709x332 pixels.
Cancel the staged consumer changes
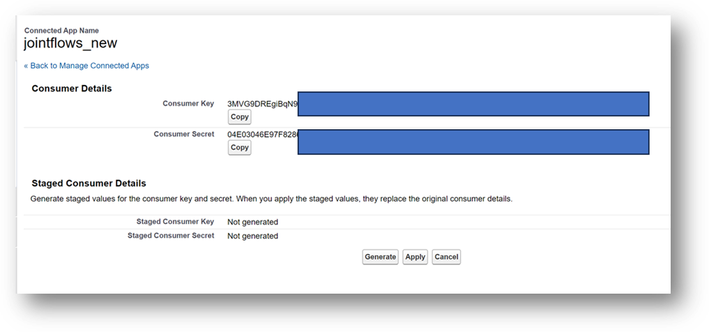coord(446,257)
